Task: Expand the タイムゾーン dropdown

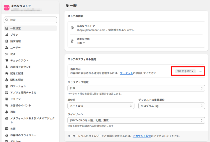Action: coord(136,120)
